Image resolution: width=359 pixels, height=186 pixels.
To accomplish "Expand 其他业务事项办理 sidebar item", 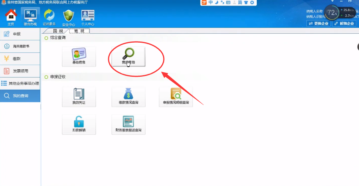I will coord(20,83).
